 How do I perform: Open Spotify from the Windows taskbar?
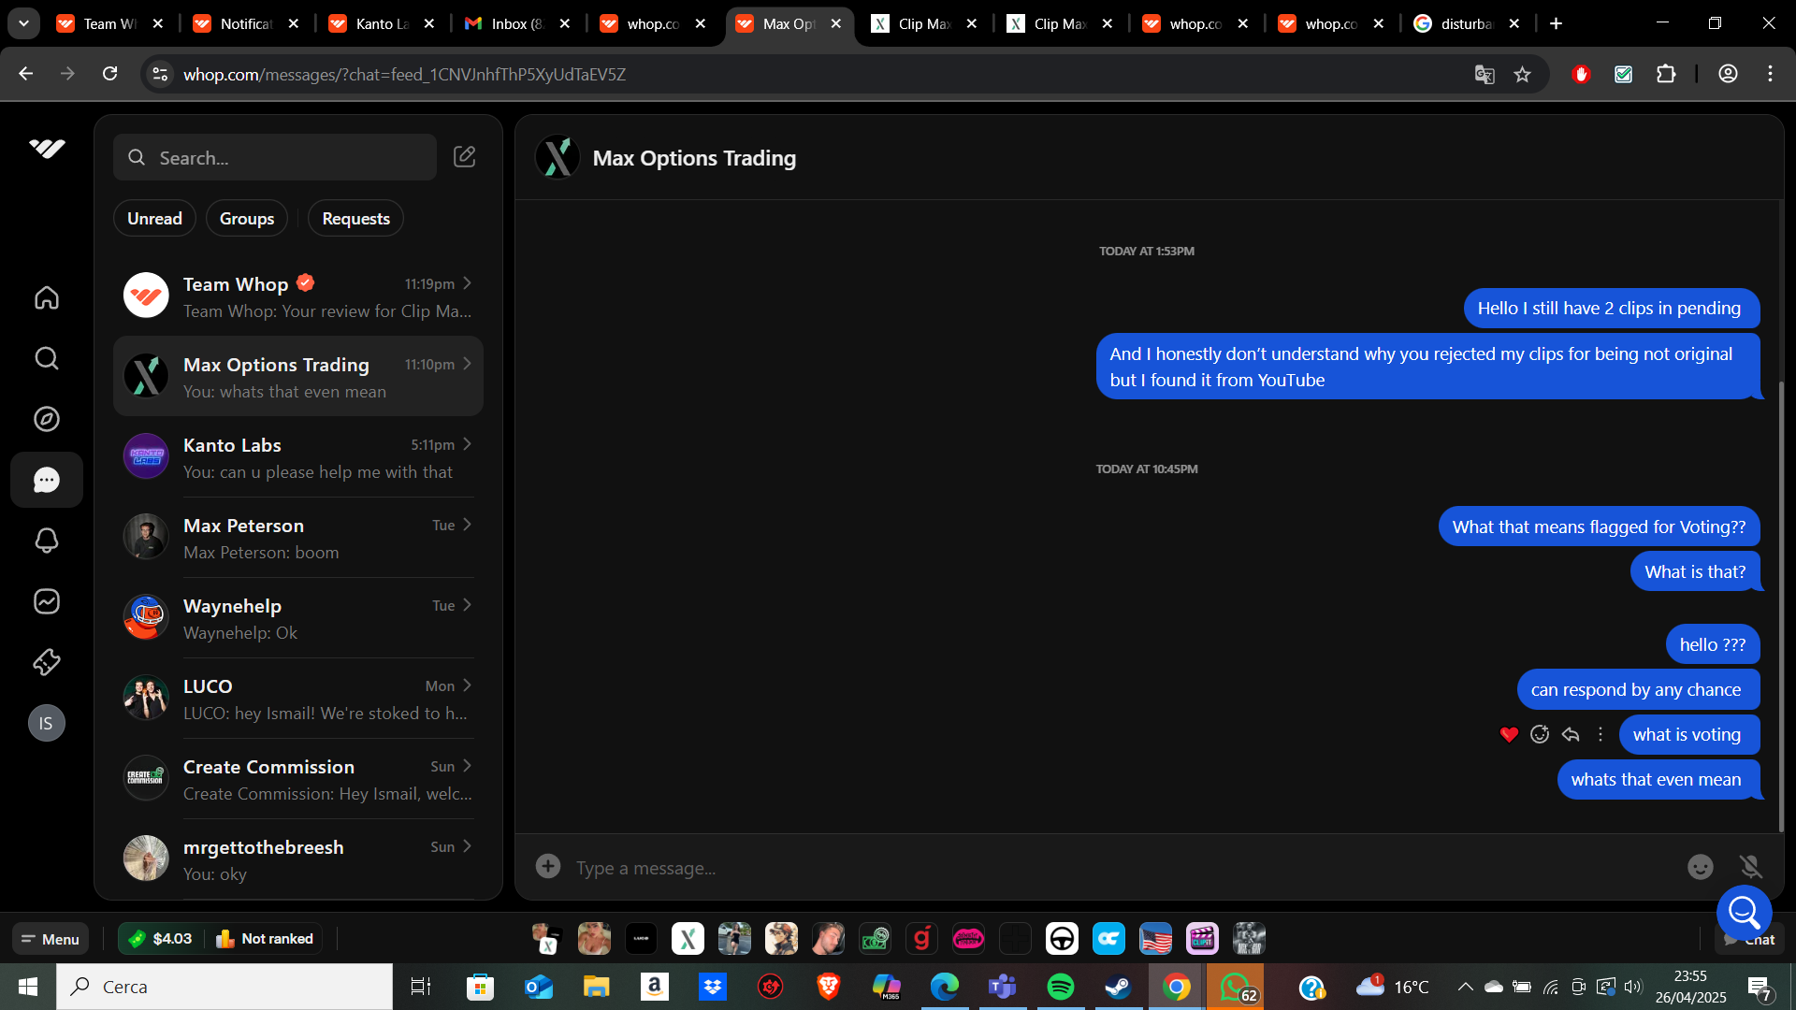tap(1061, 987)
